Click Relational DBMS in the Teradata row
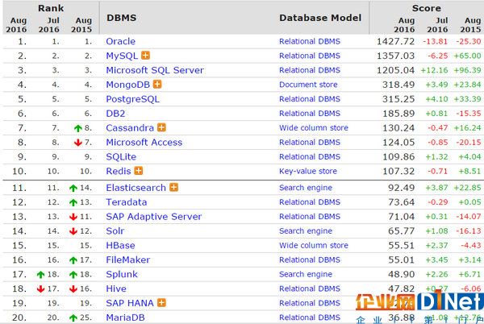 tap(310, 202)
